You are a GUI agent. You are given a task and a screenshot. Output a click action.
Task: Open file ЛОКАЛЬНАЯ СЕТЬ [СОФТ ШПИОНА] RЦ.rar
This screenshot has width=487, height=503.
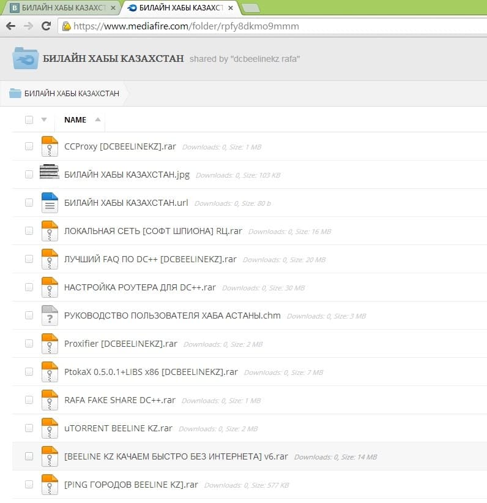[x=153, y=231]
